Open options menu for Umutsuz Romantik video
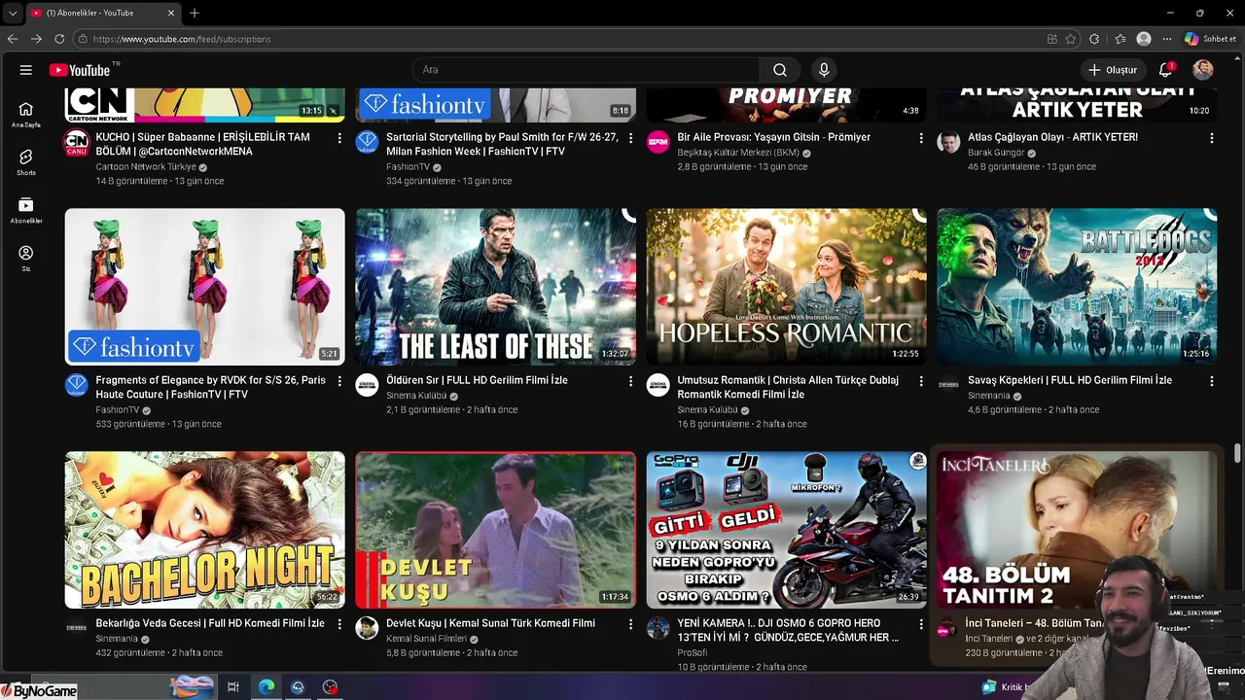Screen dimensions: 1245x700 921,381
